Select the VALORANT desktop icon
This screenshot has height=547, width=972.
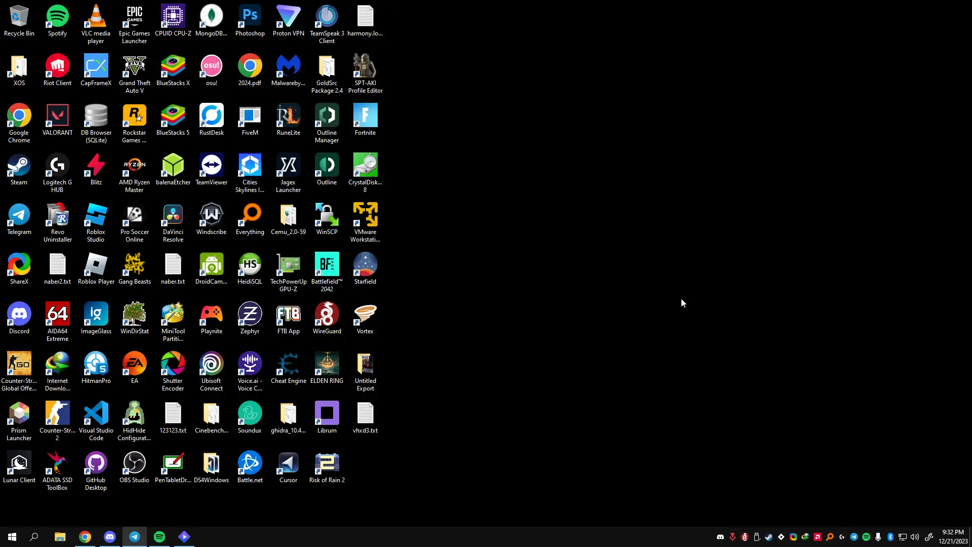[x=58, y=121]
